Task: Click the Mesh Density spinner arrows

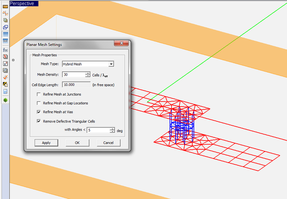Action: [x=88, y=75]
